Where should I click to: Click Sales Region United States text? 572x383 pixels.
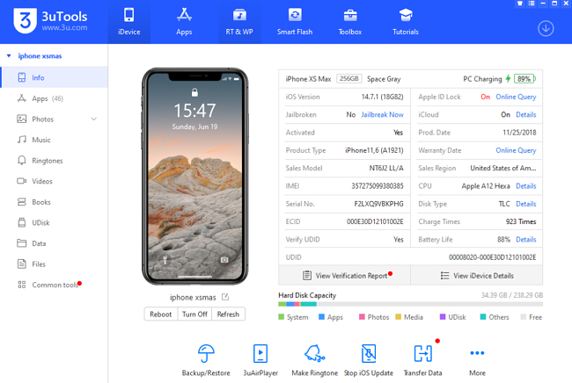tap(503, 168)
